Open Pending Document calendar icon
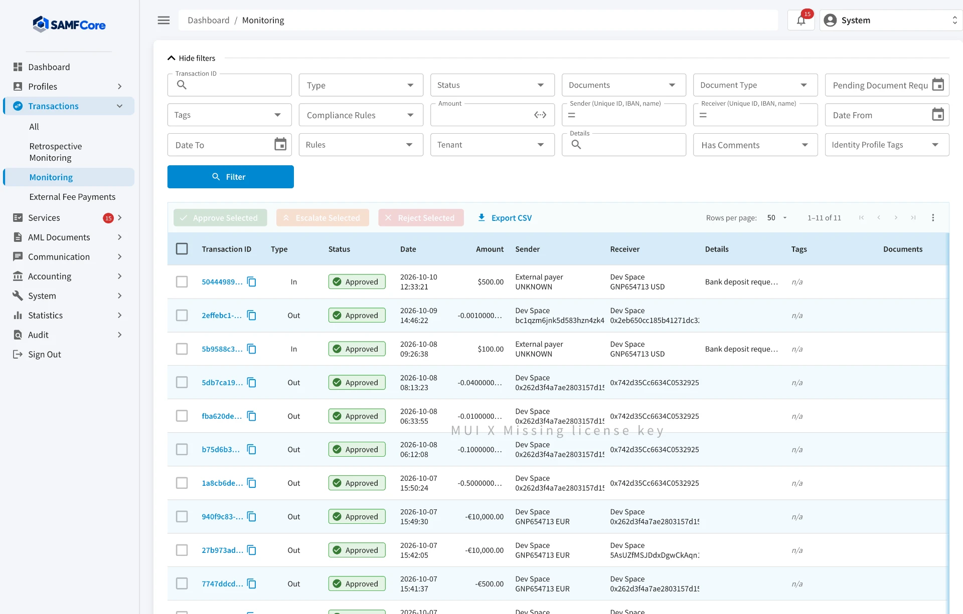Screen dimensions: 963x614 [x=938, y=85]
